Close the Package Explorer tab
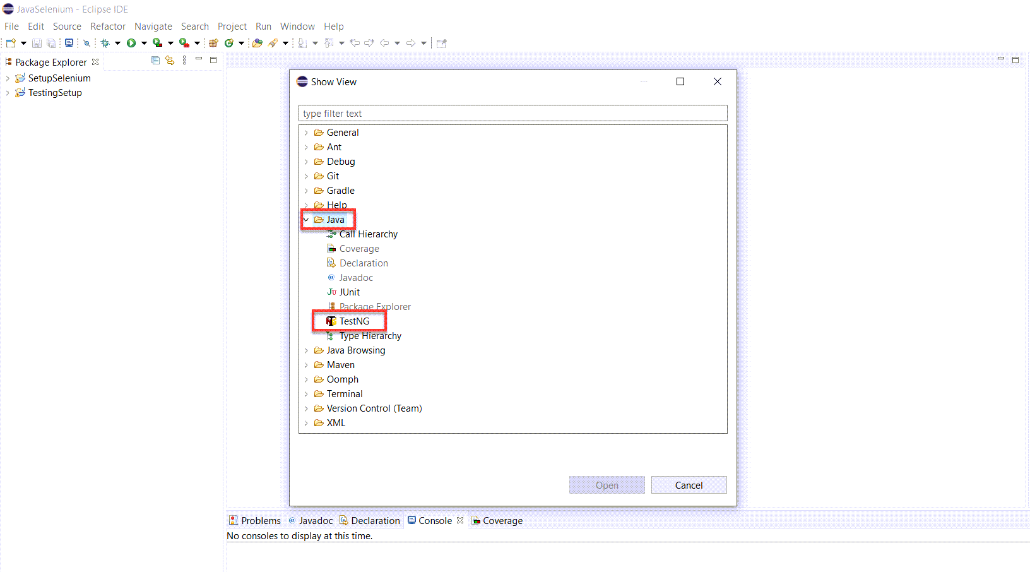 click(95, 62)
